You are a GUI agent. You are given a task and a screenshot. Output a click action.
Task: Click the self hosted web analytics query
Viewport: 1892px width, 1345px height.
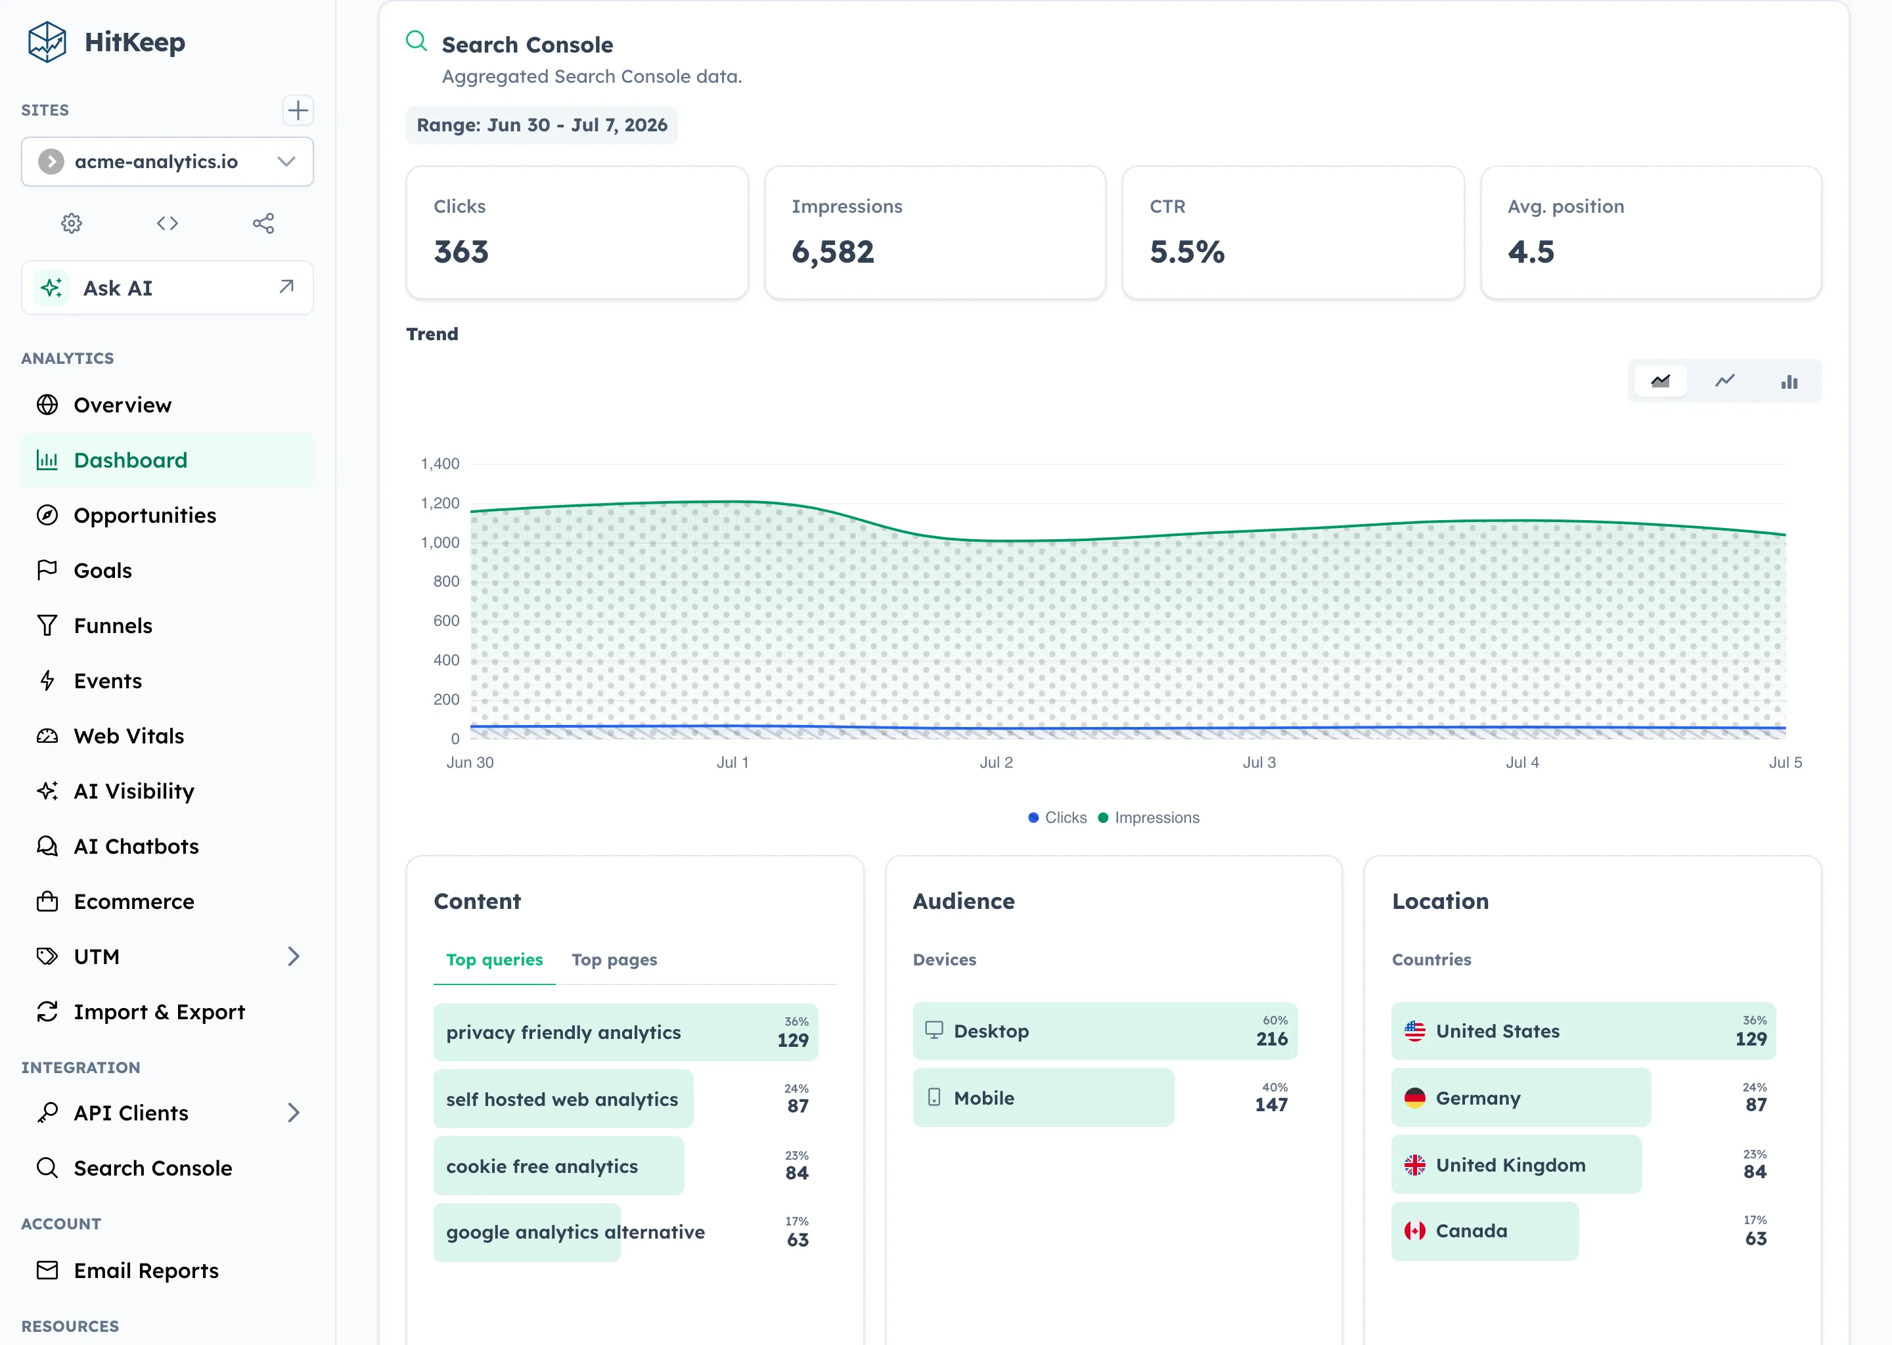coord(562,1099)
